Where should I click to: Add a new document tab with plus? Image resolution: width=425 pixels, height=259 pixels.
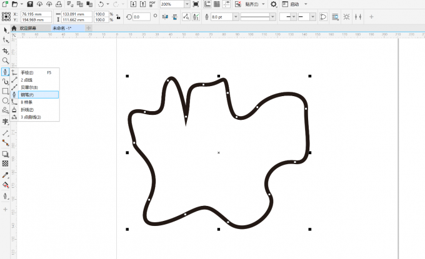pyautogui.click(x=88, y=28)
